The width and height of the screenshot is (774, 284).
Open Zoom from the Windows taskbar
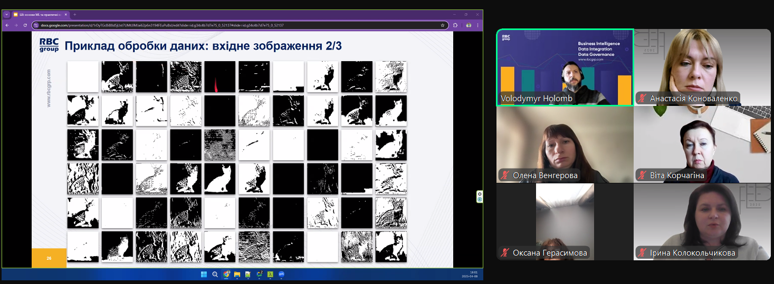[281, 274]
